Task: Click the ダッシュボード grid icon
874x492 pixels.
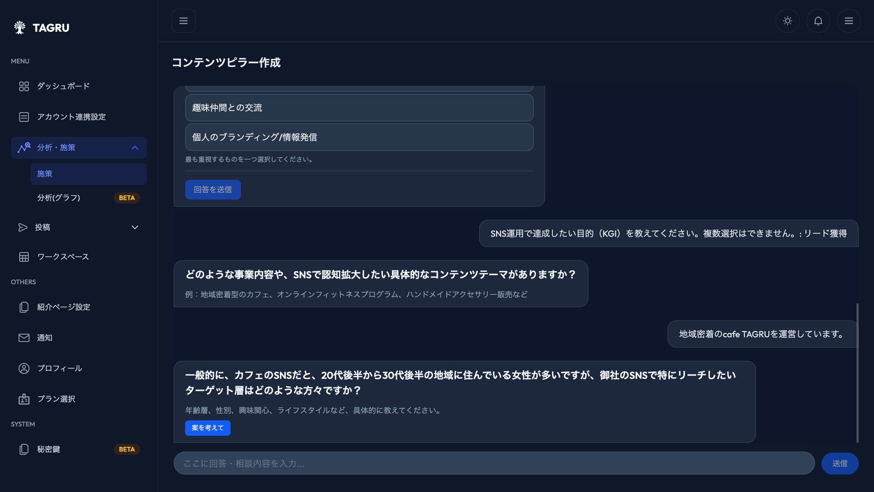Action: [x=24, y=86]
